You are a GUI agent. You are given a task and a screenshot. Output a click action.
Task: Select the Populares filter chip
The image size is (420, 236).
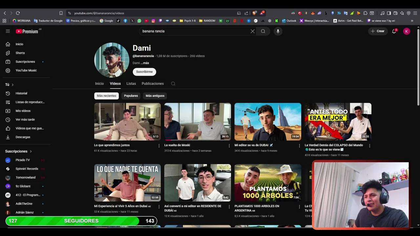[x=131, y=96]
